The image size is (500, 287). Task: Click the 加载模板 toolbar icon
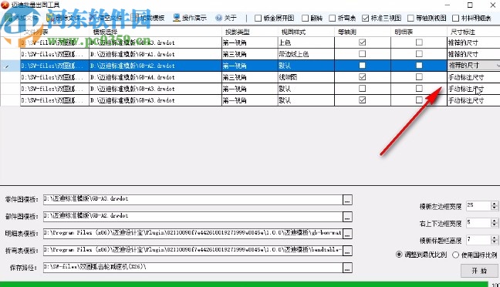pyautogui.click(x=135, y=18)
